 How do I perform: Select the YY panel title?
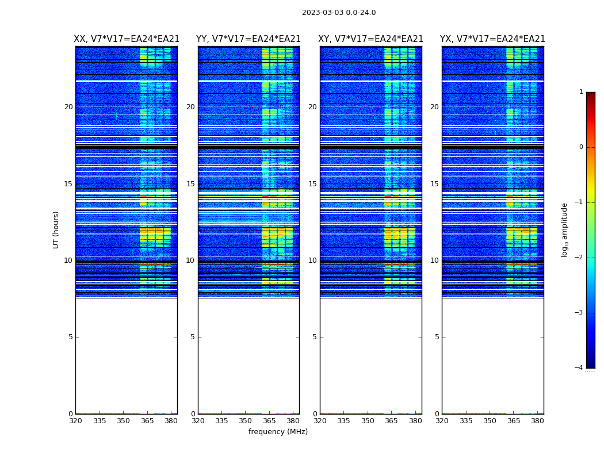coord(249,39)
